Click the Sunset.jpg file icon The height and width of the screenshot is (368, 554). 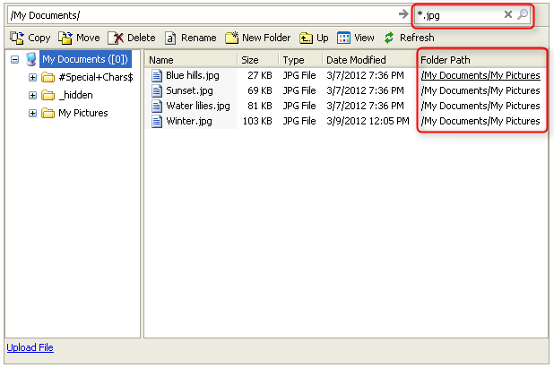point(157,90)
